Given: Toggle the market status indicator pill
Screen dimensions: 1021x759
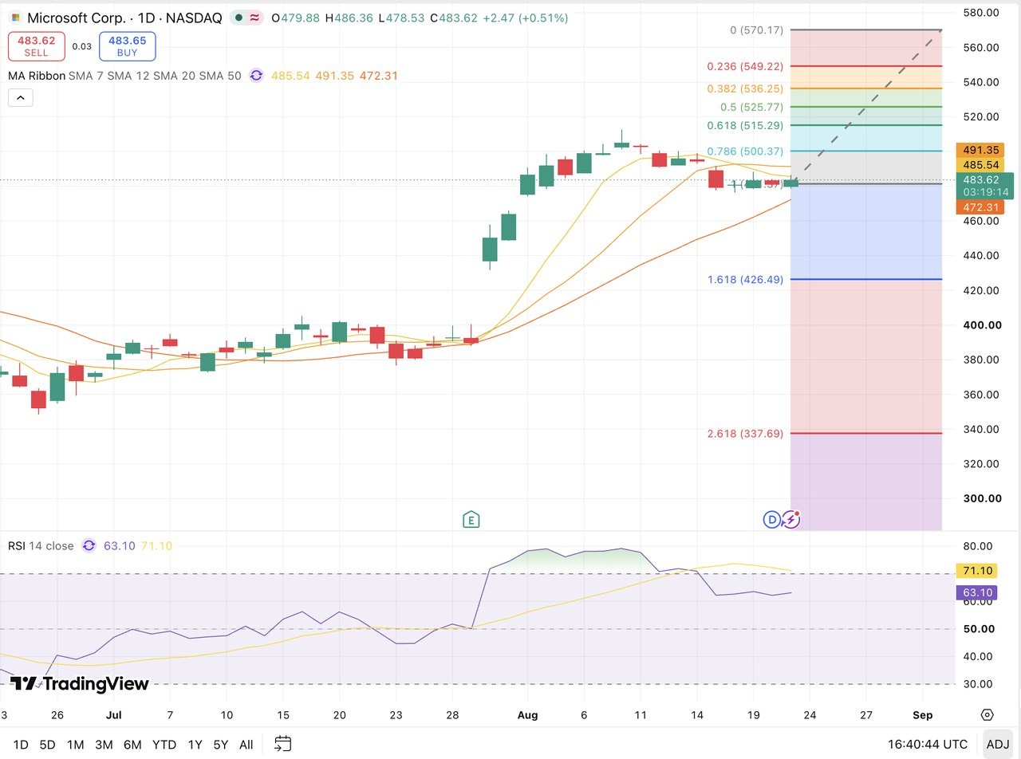Looking at the screenshot, I should point(246,18).
